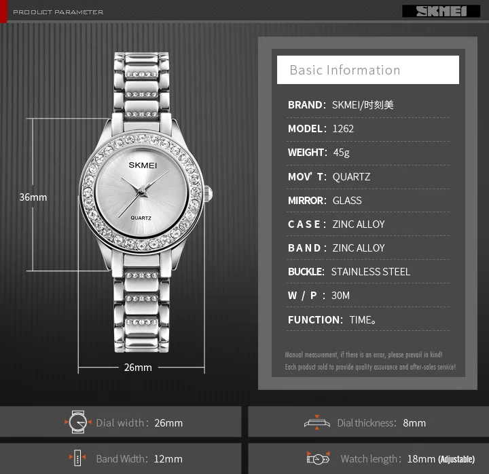Click the 45g weight value
The width and height of the screenshot is (489, 474).
click(341, 153)
